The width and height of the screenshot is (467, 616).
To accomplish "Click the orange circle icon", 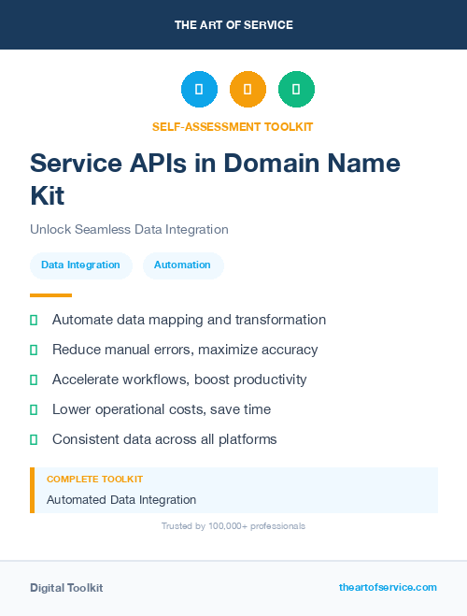I will click(x=248, y=89).
